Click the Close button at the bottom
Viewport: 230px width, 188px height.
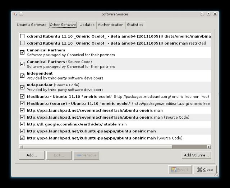tap(205, 170)
